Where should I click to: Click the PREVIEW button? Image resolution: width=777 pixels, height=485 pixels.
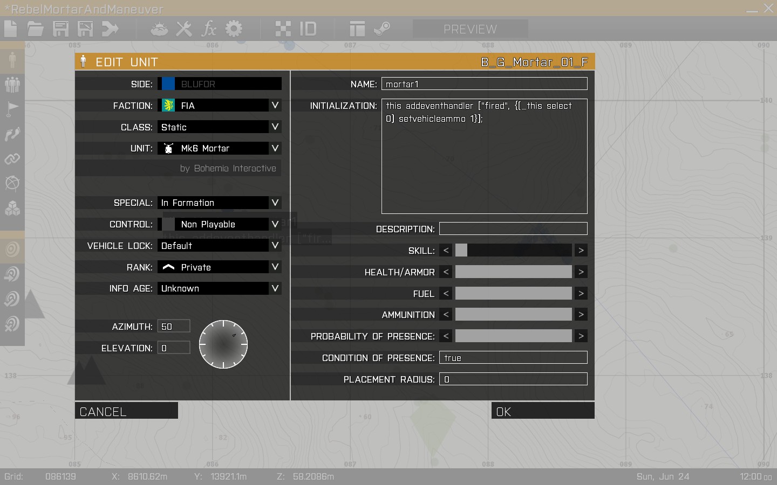(x=470, y=29)
